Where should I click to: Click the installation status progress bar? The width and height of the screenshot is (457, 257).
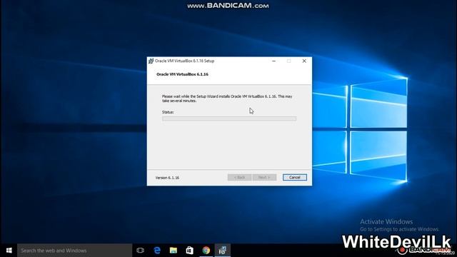click(x=229, y=119)
